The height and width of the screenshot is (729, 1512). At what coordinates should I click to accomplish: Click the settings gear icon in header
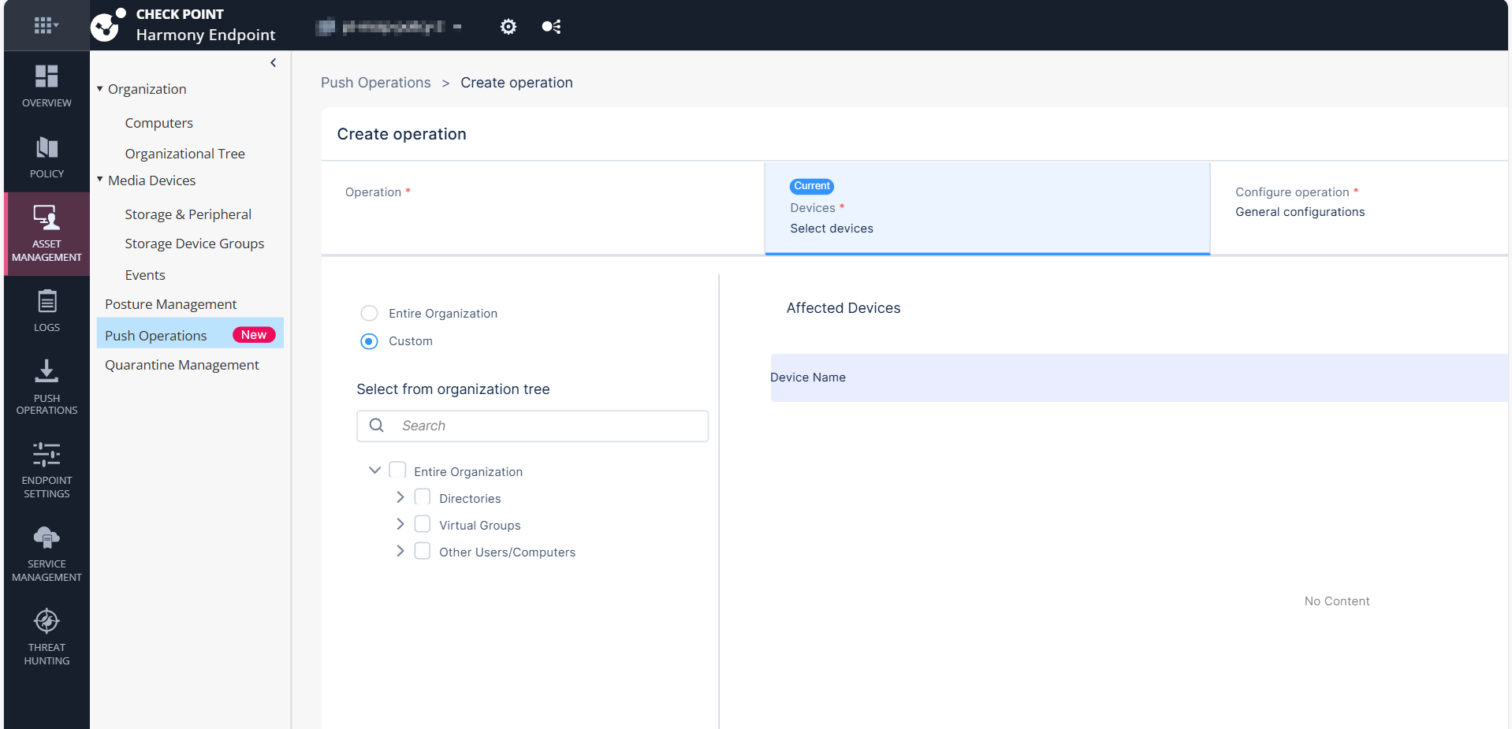click(508, 27)
